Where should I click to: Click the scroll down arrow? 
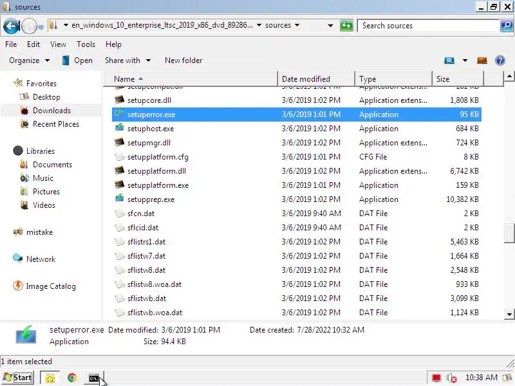pos(509,314)
